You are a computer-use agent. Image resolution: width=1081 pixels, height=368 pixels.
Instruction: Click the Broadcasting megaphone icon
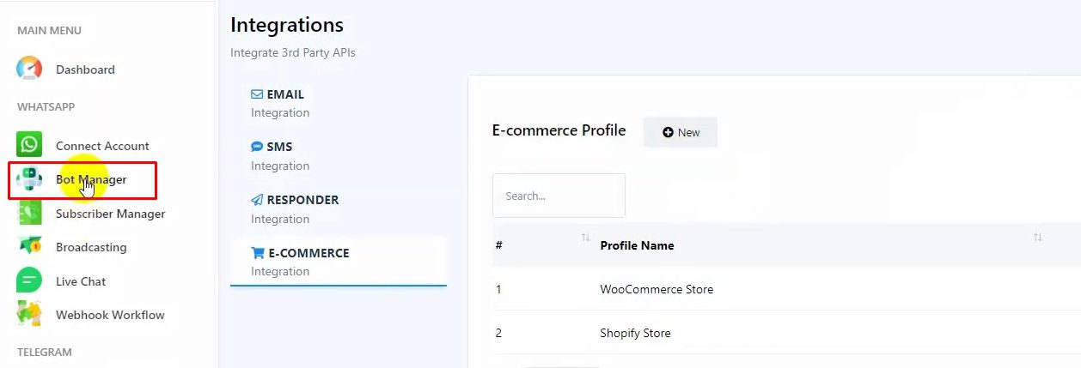click(x=29, y=247)
